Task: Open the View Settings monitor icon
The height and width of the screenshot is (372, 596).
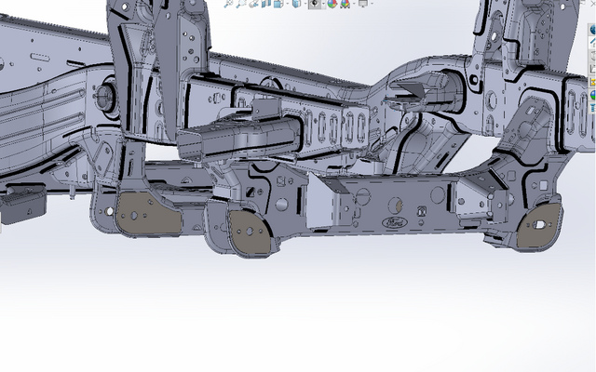Action: coord(364,4)
